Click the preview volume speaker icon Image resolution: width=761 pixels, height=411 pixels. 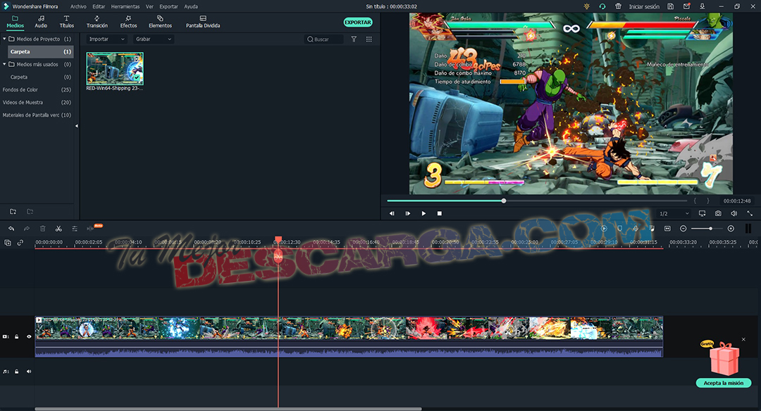[734, 213]
